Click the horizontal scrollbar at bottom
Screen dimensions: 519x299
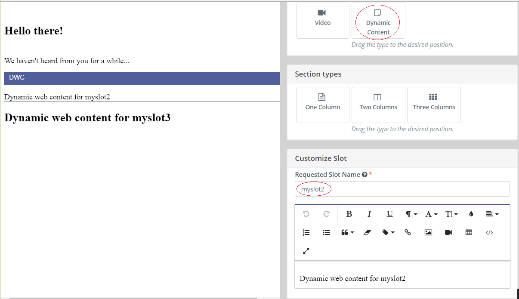[x=133, y=297]
